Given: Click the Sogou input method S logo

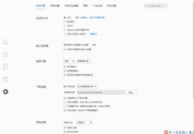Looking at the screenshot, I should click(x=166, y=132).
